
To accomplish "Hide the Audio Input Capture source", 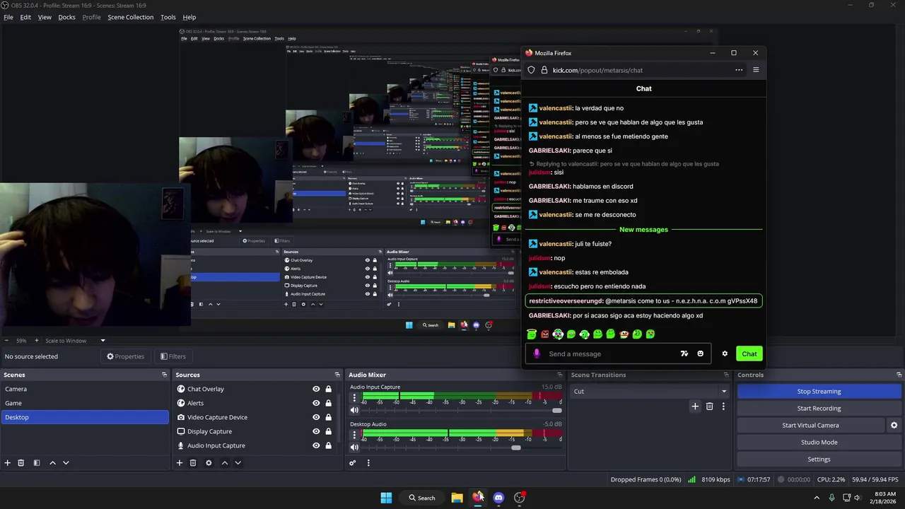I will (x=316, y=445).
